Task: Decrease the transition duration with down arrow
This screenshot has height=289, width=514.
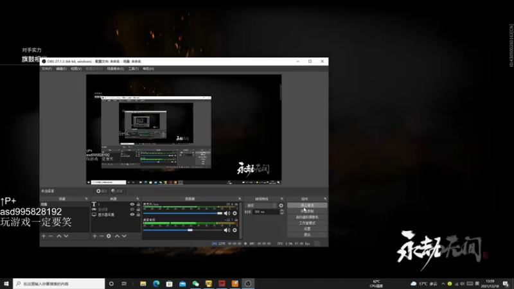Action: (281, 213)
